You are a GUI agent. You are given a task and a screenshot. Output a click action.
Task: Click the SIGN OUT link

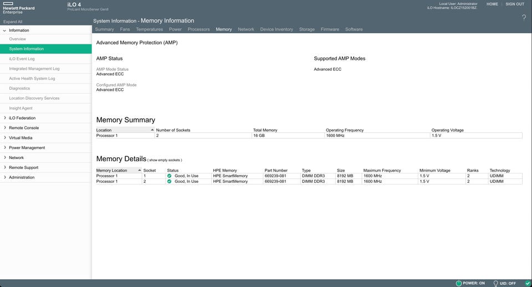pyautogui.click(x=515, y=4)
